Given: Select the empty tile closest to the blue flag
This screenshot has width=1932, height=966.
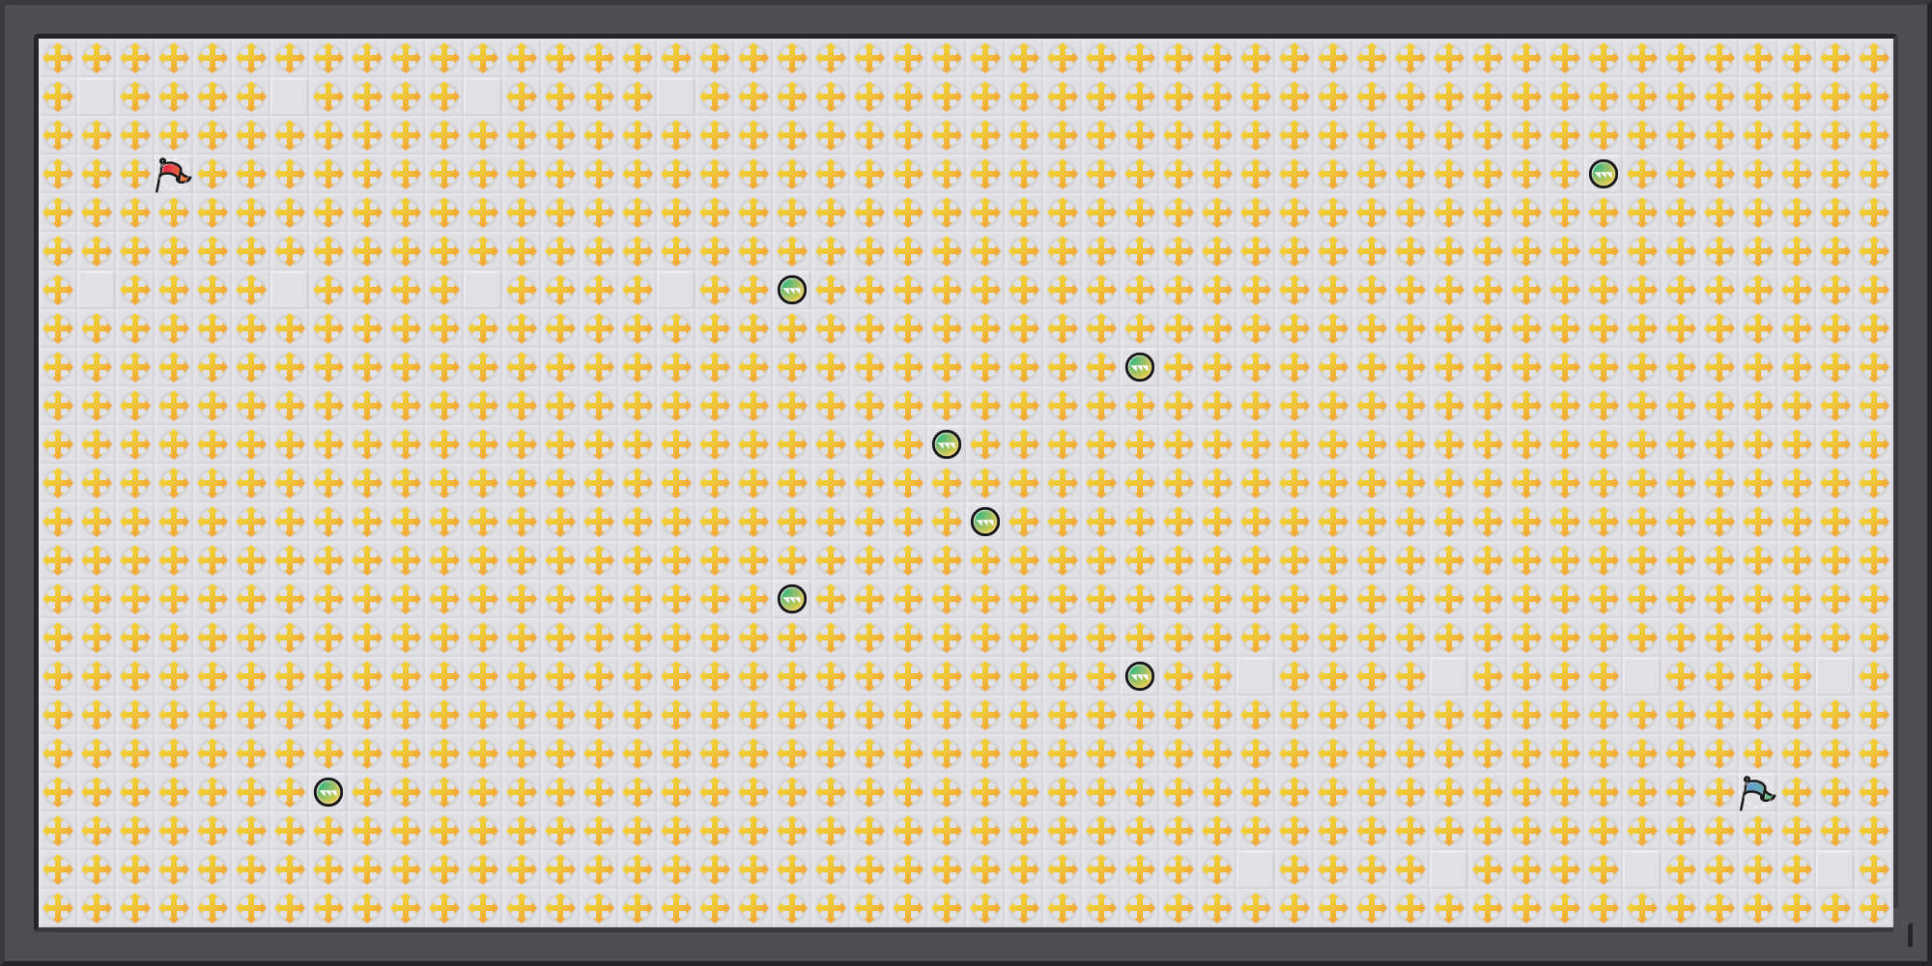Looking at the screenshot, I should click(x=1835, y=869).
